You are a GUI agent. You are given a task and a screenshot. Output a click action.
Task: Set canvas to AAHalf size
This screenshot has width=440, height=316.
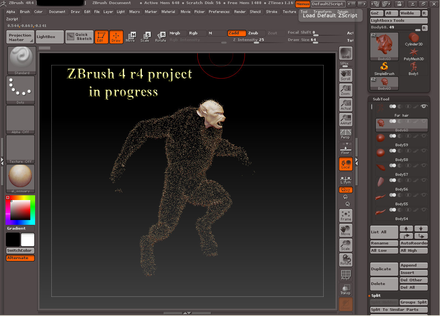click(x=346, y=120)
